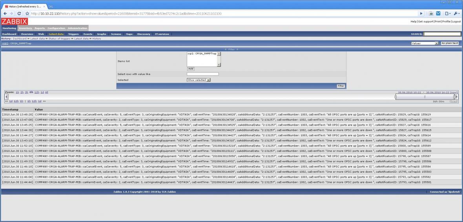Open the Latest data submenu
463x222 pixels.
(x=56, y=34)
